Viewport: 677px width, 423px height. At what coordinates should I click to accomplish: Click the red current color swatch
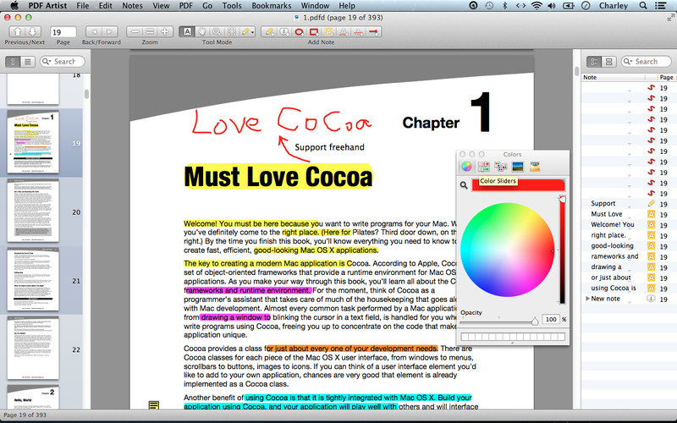tap(518, 184)
